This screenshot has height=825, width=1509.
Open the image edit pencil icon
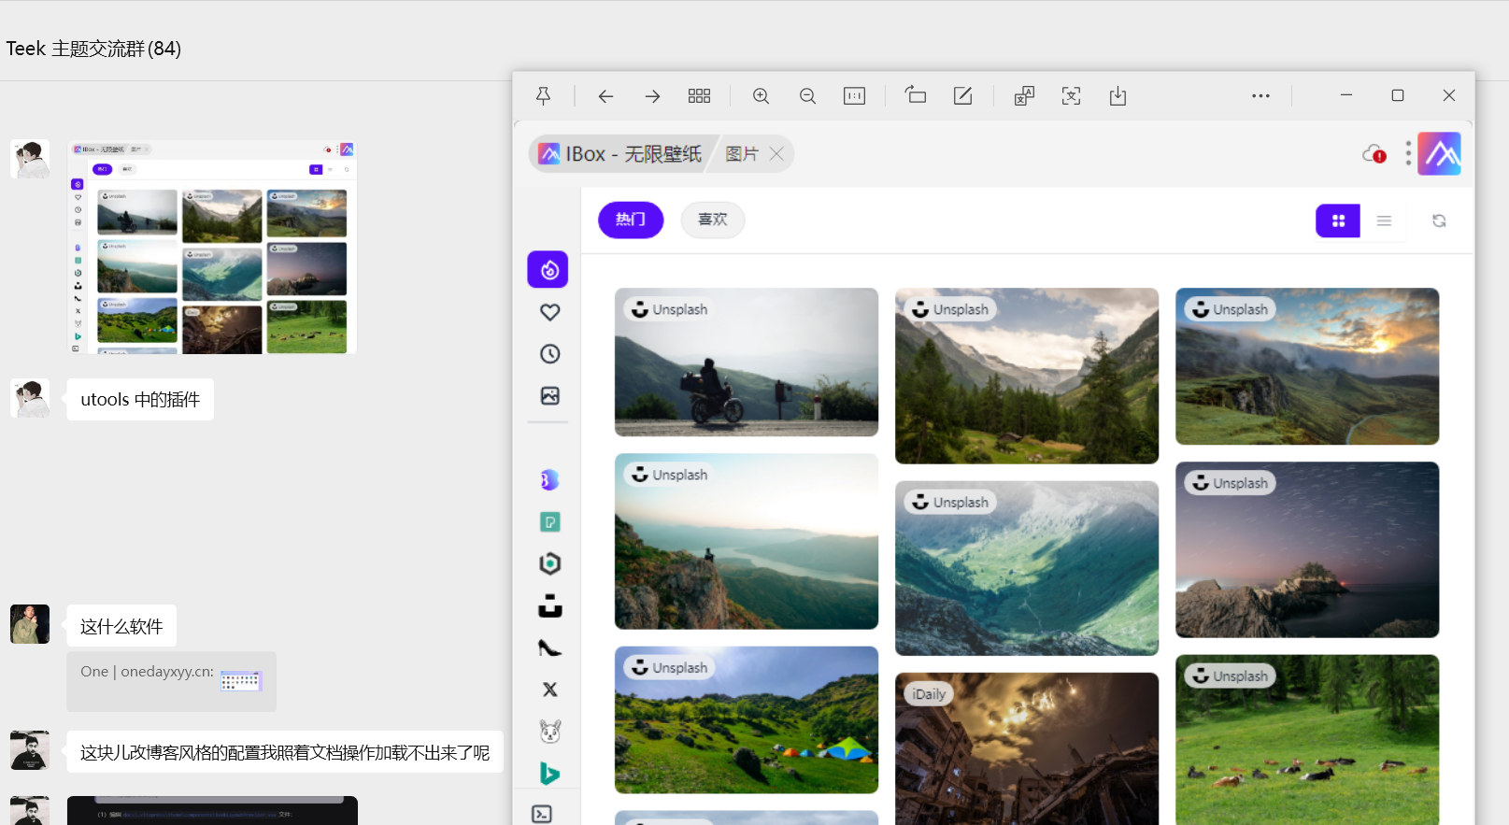click(x=962, y=96)
